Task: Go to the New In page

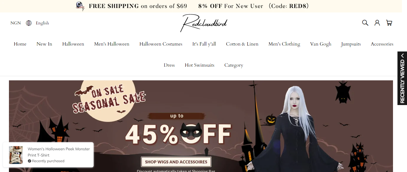Action: coord(44,44)
